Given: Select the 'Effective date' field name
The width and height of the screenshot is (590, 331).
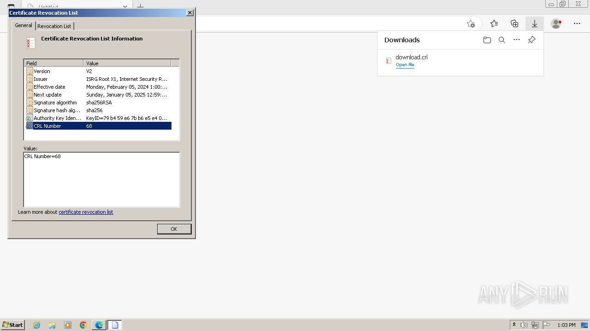Looking at the screenshot, I should [x=49, y=87].
